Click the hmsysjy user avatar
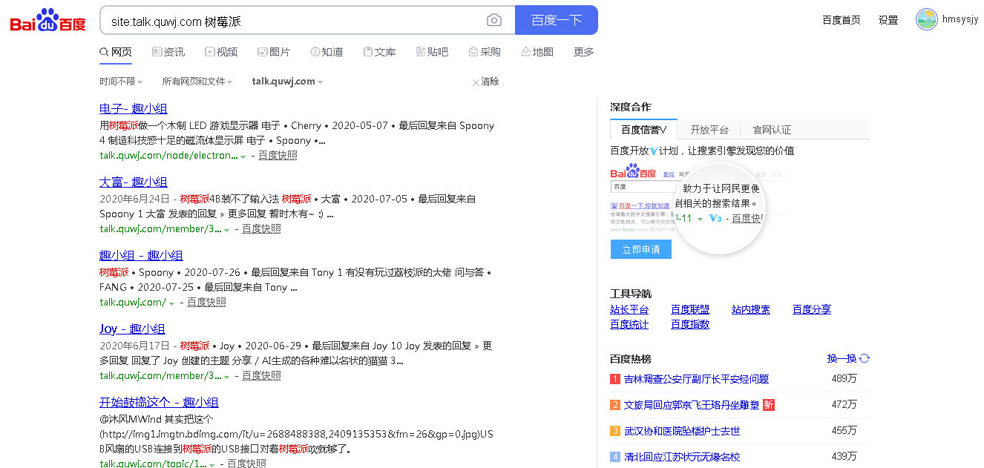The image size is (984, 468). (927, 20)
